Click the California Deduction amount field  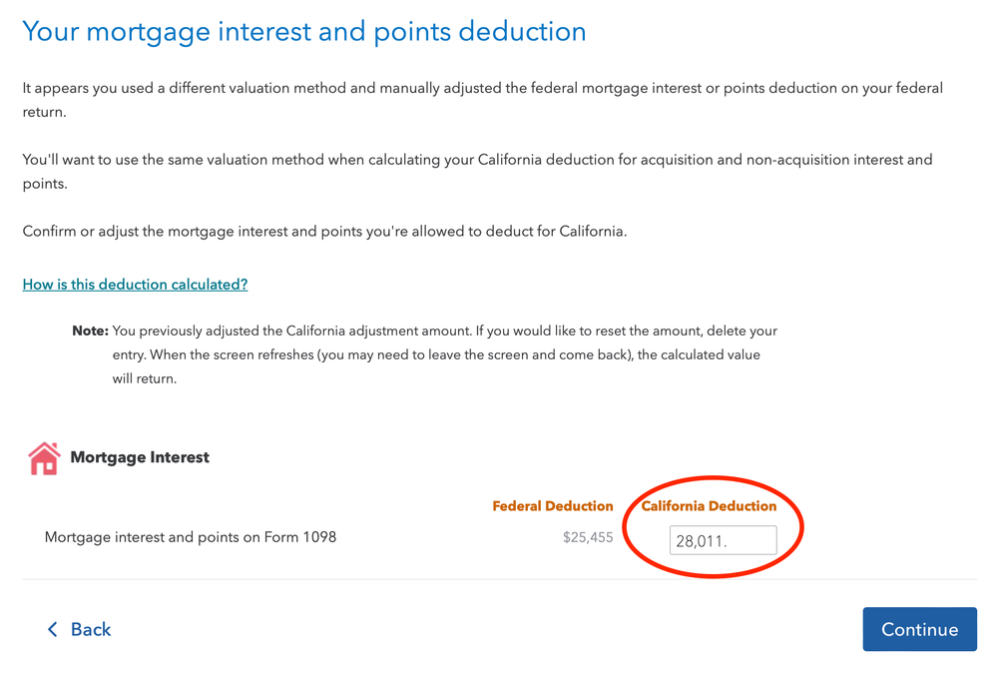click(723, 540)
